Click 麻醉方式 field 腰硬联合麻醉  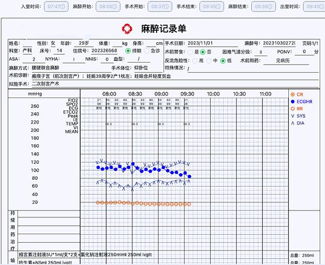(71, 68)
